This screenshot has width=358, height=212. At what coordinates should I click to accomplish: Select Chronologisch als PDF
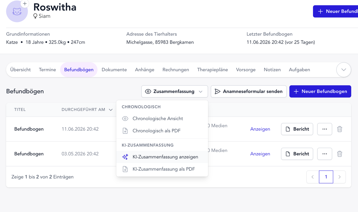[162, 131]
